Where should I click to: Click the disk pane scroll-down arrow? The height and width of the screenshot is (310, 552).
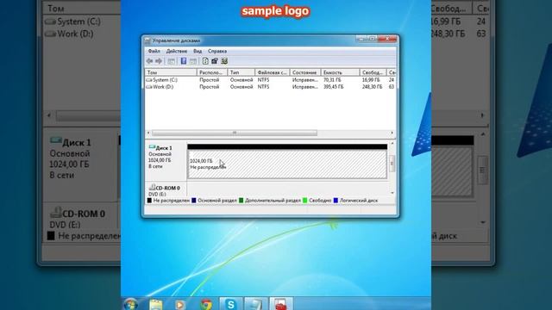click(x=392, y=193)
